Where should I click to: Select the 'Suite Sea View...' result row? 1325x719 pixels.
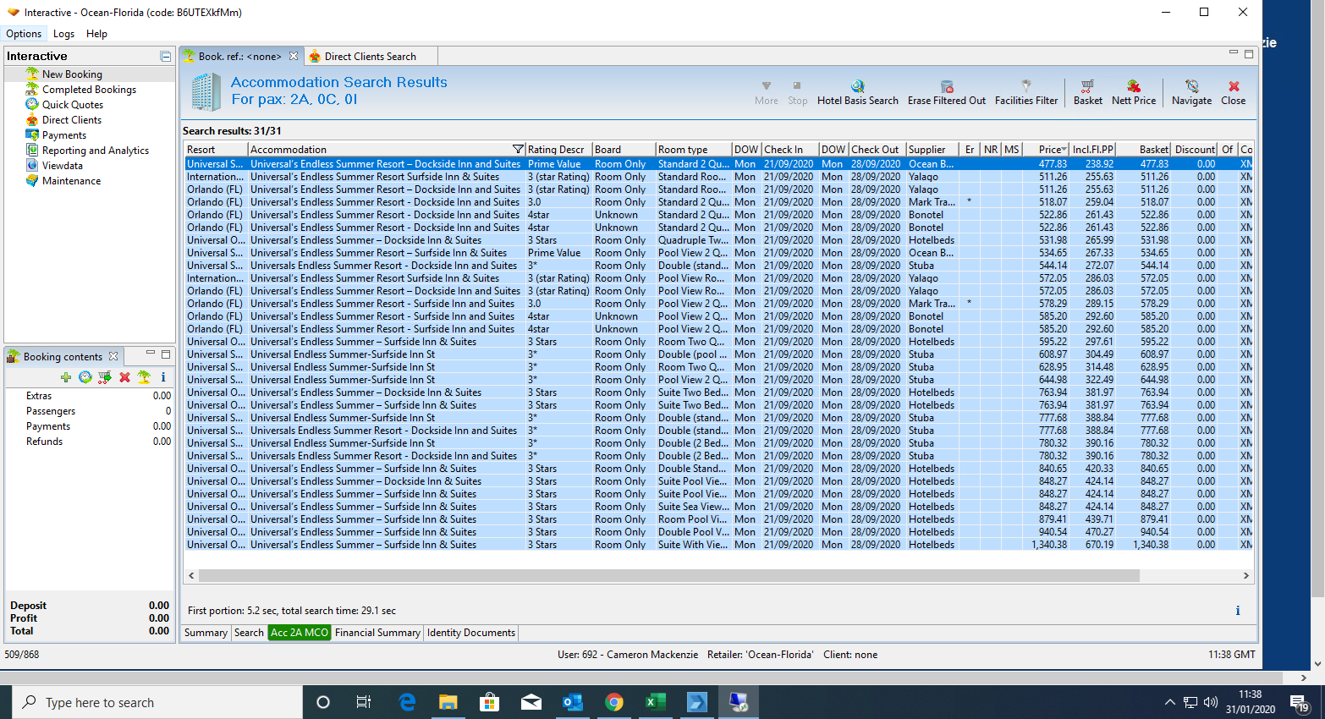point(719,507)
